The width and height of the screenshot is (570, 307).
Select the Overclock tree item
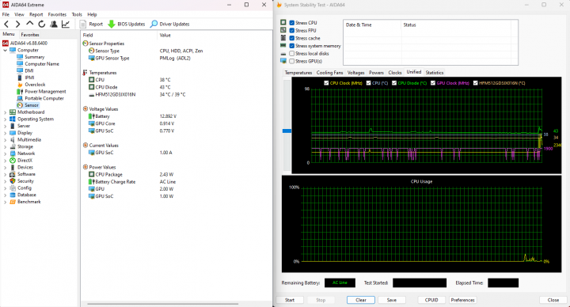pos(35,85)
